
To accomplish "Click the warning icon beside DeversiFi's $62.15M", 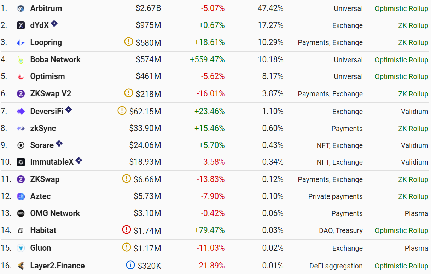I will coord(122,110).
